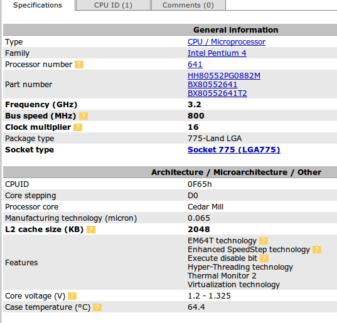Open the Intel Pentium 4 family link
The image size is (337, 323).
[x=217, y=53]
